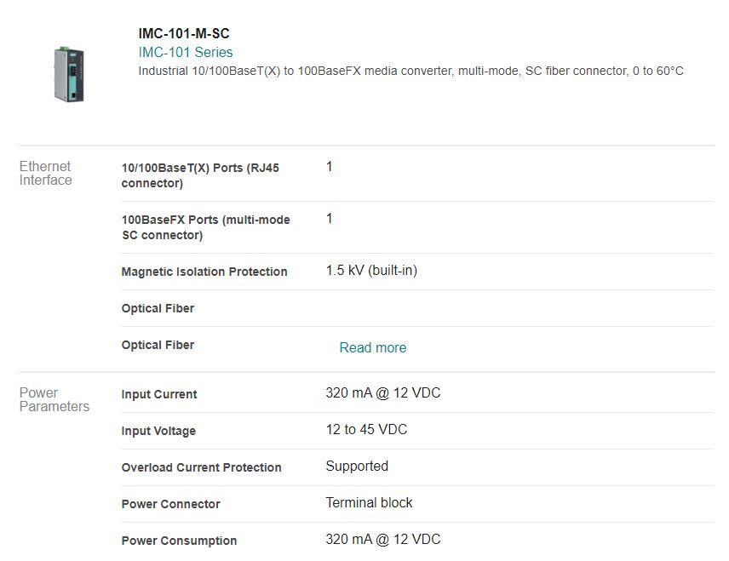Click the Power Consumption label
The width and height of the screenshot is (729, 561).
[x=179, y=541]
